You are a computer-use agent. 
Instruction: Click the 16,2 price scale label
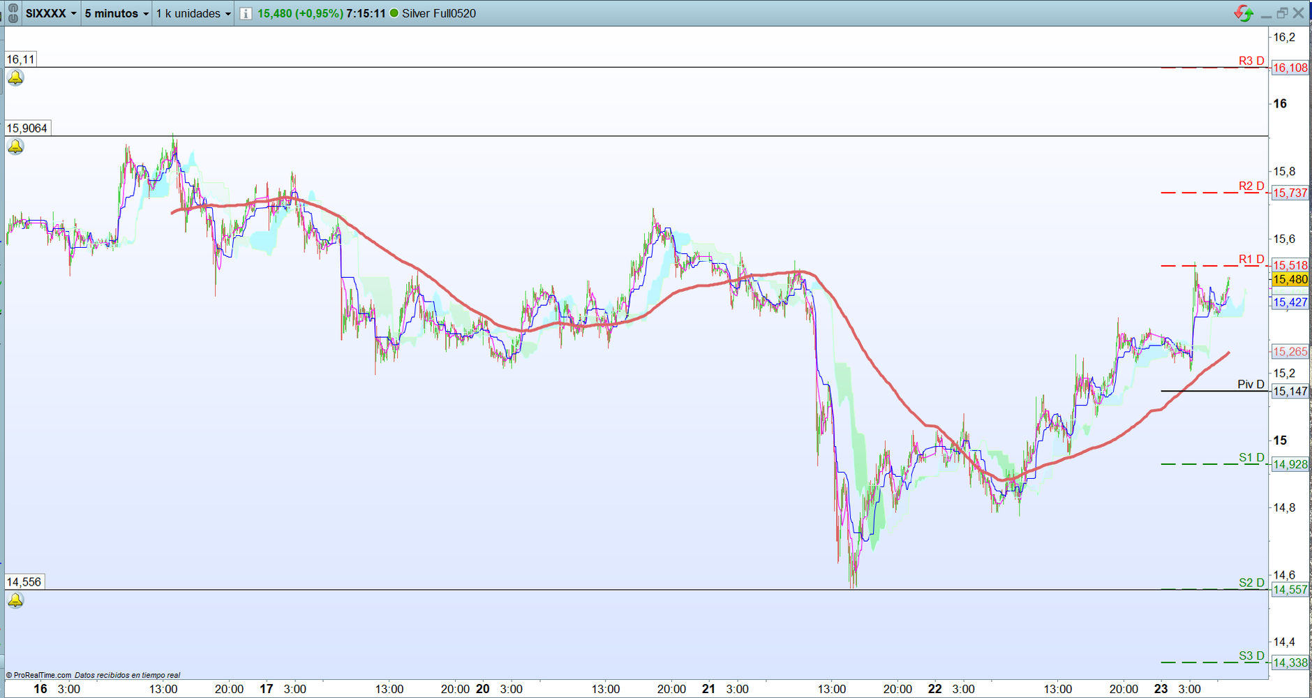[1284, 37]
